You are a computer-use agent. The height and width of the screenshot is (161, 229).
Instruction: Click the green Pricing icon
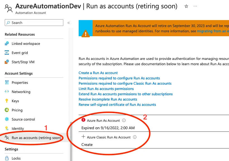7,110
